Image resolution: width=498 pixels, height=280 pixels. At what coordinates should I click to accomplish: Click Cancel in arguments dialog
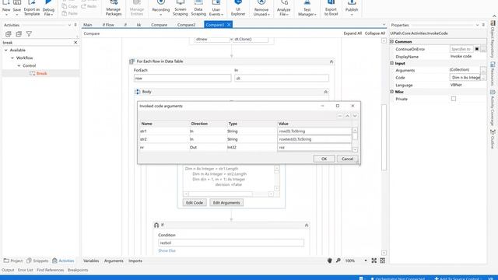point(347,159)
